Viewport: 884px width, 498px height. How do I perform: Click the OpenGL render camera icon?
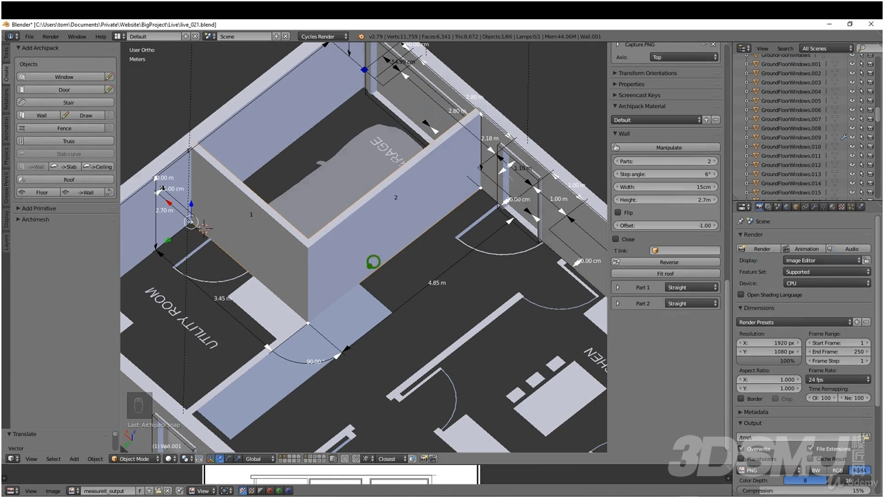424,459
